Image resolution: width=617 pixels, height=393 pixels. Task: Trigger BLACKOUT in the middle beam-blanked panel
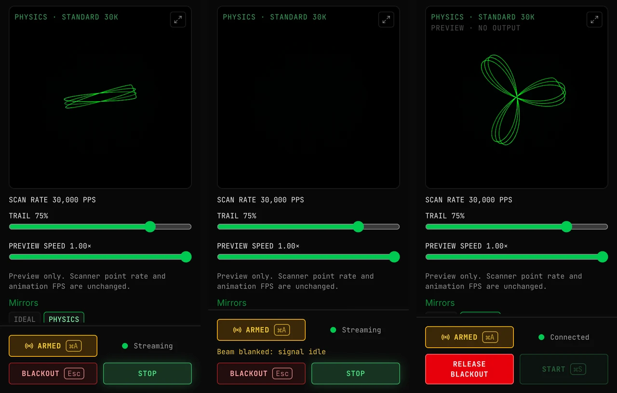261,374
